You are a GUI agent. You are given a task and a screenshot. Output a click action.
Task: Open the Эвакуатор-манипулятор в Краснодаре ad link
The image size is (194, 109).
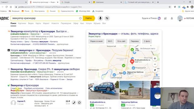point(40,31)
